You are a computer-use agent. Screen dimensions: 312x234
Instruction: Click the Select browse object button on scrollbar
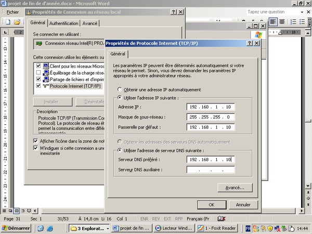(308, 198)
